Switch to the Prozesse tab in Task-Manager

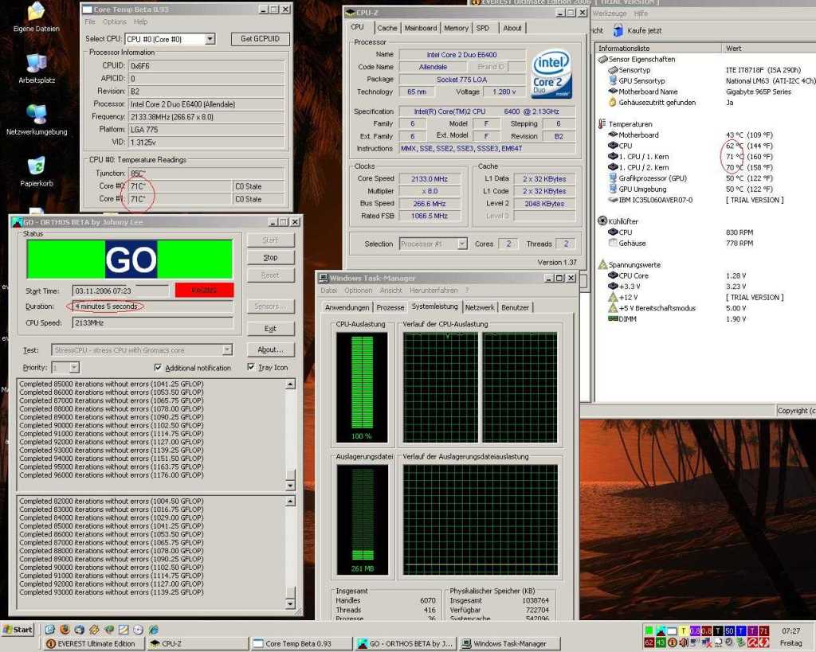(x=390, y=307)
